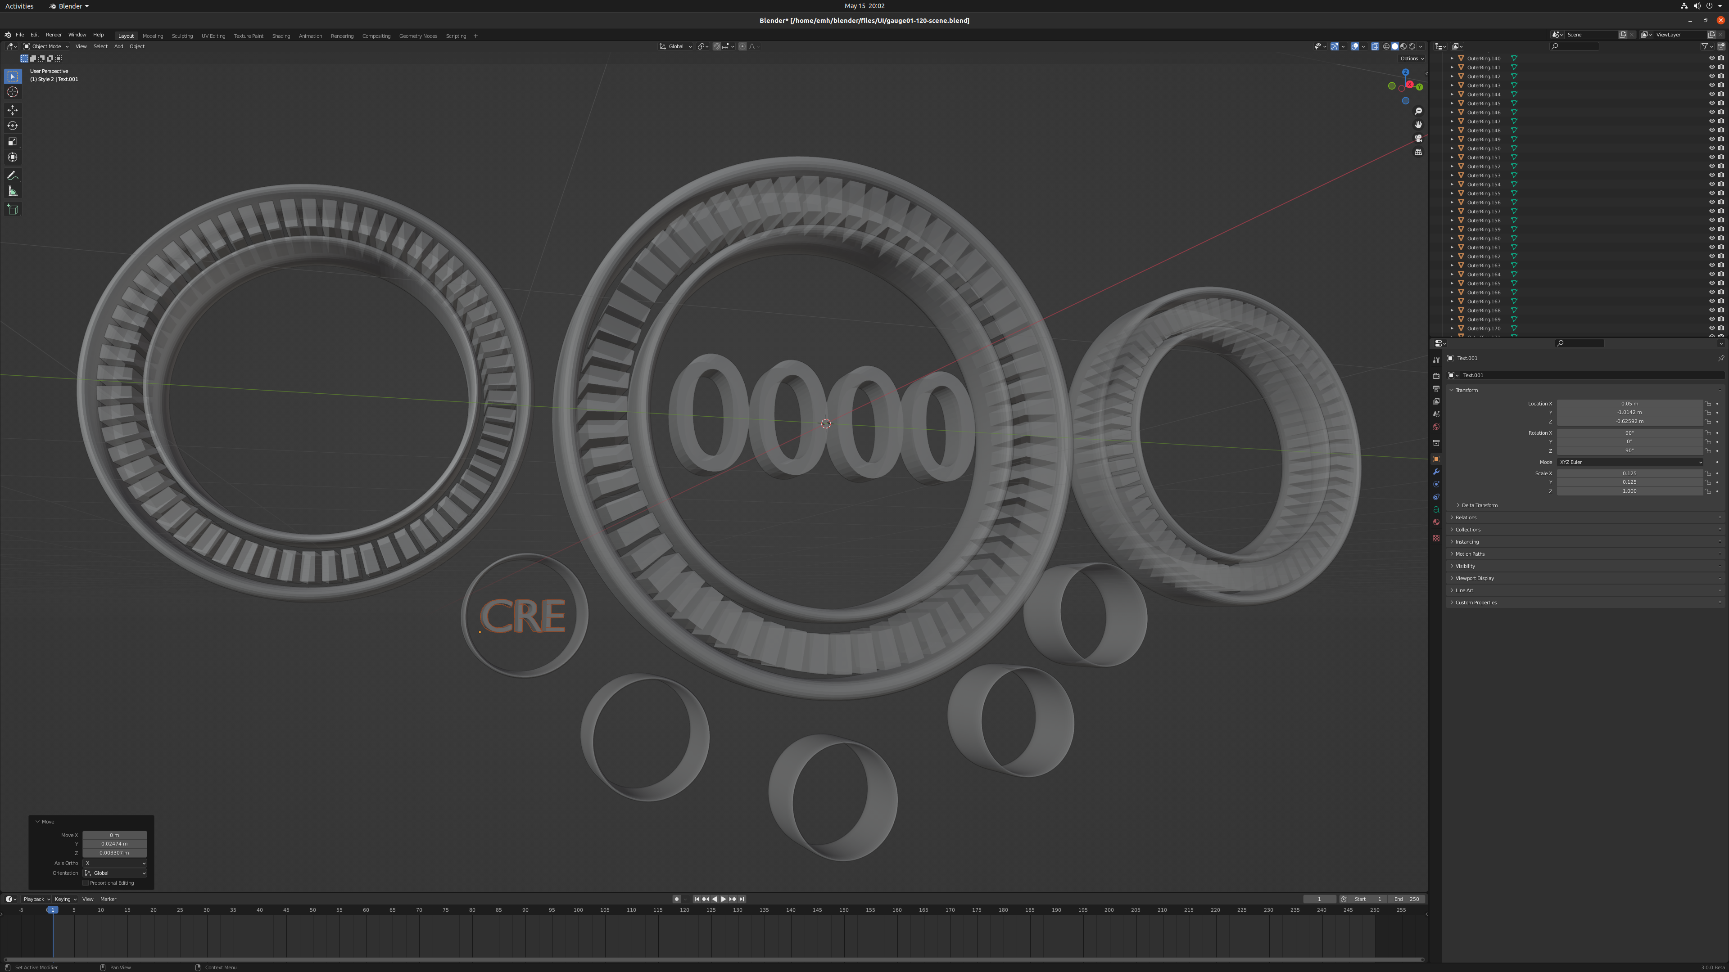Open the Object Data (font) properties tab
This screenshot has height=972, width=1729.
coord(1436,510)
